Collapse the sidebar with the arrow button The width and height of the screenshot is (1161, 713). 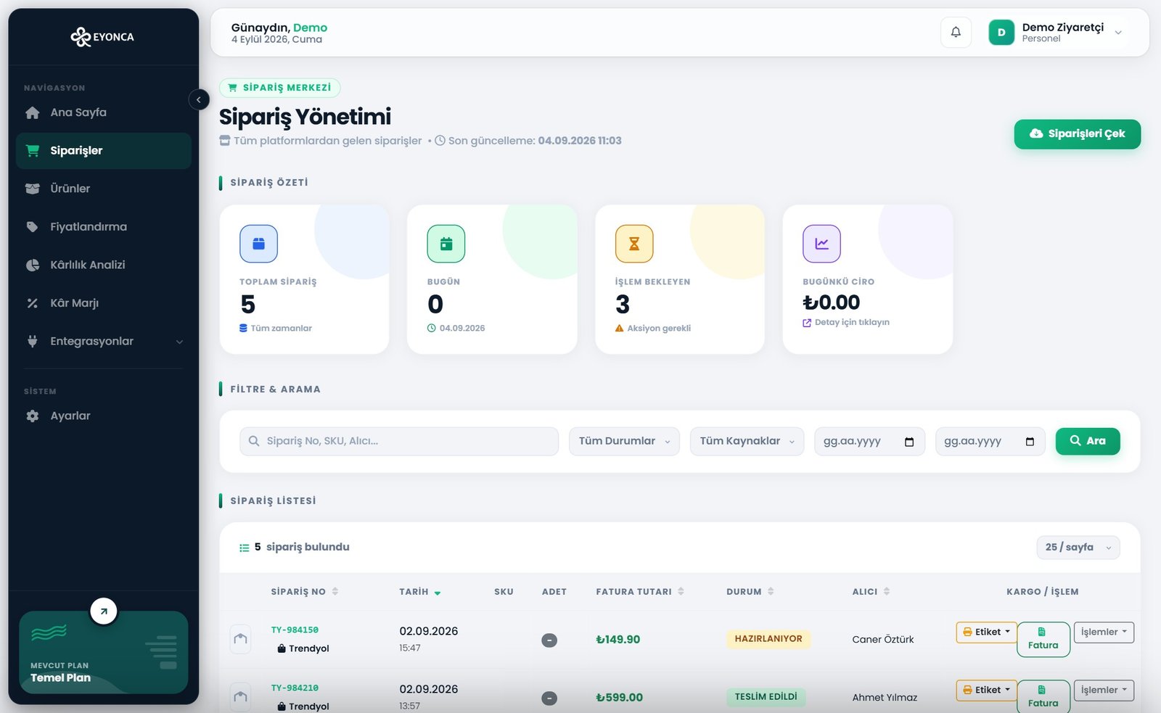[x=199, y=99]
